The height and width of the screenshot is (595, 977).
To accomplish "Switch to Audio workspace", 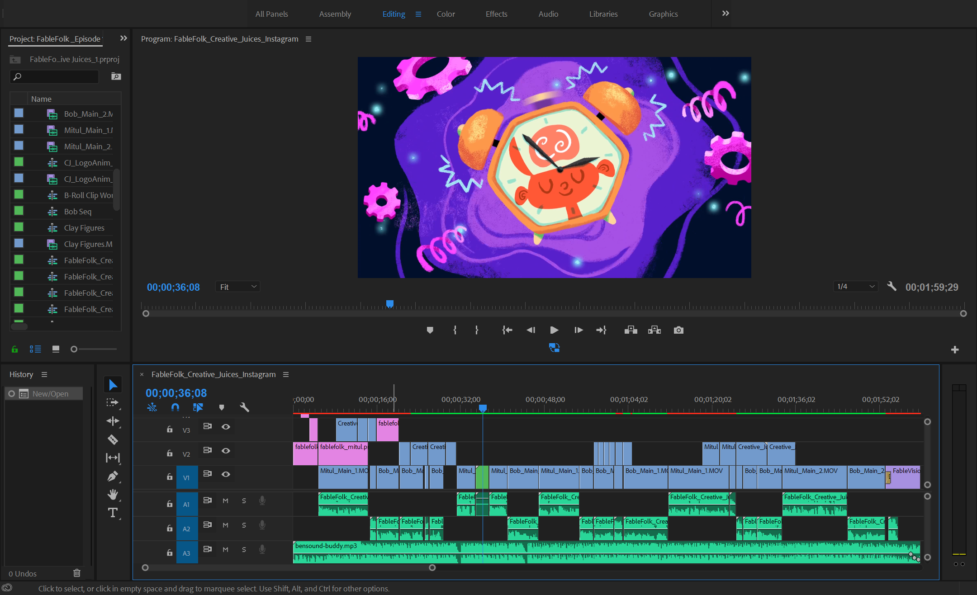I will (548, 14).
